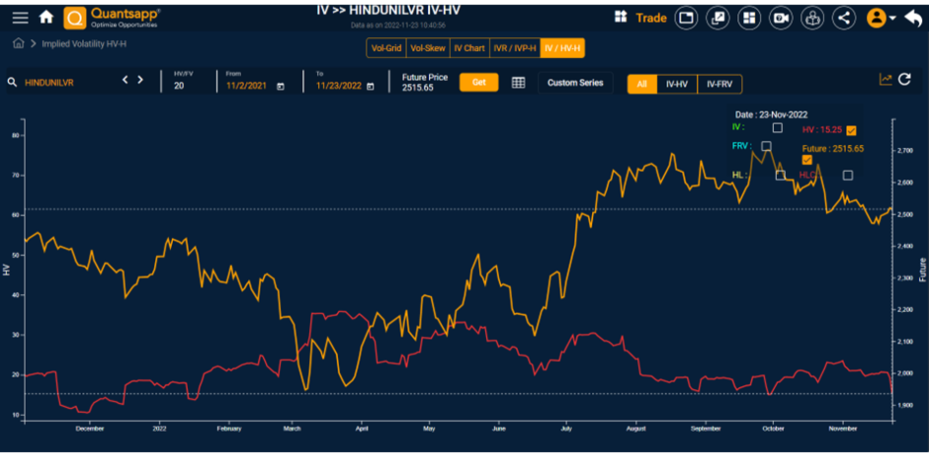Open the hamburger navigation menu
Image resolution: width=929 pixels, height=456 pixels.
coord(20,17)
